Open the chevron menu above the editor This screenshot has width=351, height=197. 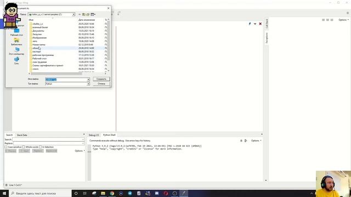pyautogui.click(x=255, y=24)
